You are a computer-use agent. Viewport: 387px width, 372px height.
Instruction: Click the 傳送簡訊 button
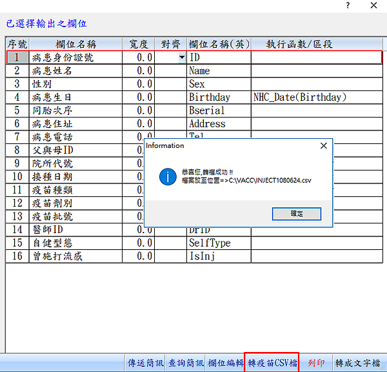click(x=145, y=363)
